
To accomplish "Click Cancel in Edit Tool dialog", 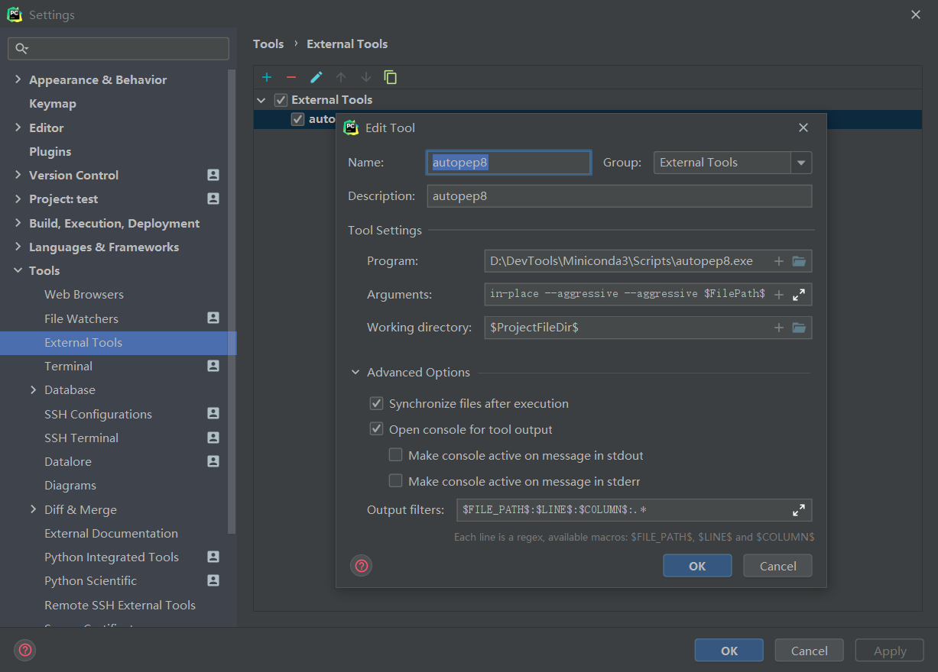I will click(x=778, y=566).
